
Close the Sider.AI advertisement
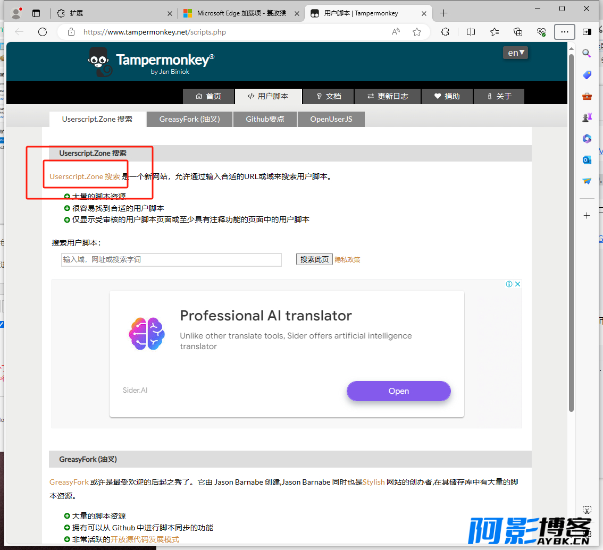(517, 284)
